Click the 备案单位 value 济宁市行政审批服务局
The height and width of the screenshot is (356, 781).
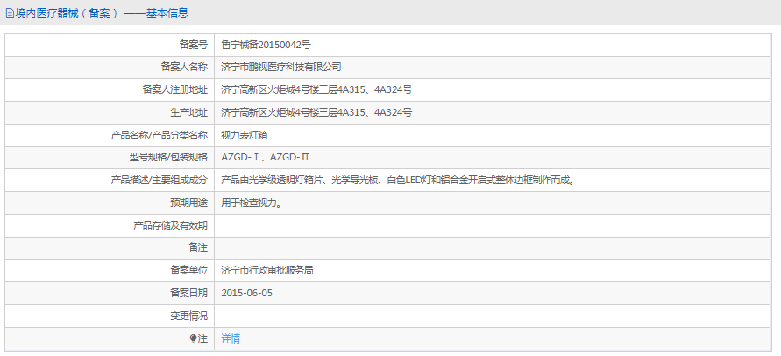[266, 271]
